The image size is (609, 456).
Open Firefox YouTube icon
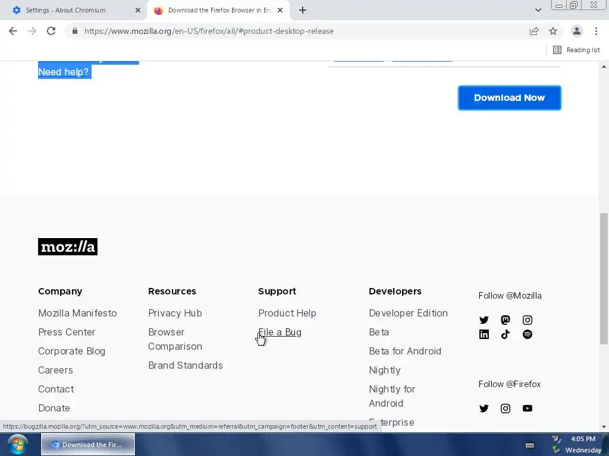click(x=527, y=408)
